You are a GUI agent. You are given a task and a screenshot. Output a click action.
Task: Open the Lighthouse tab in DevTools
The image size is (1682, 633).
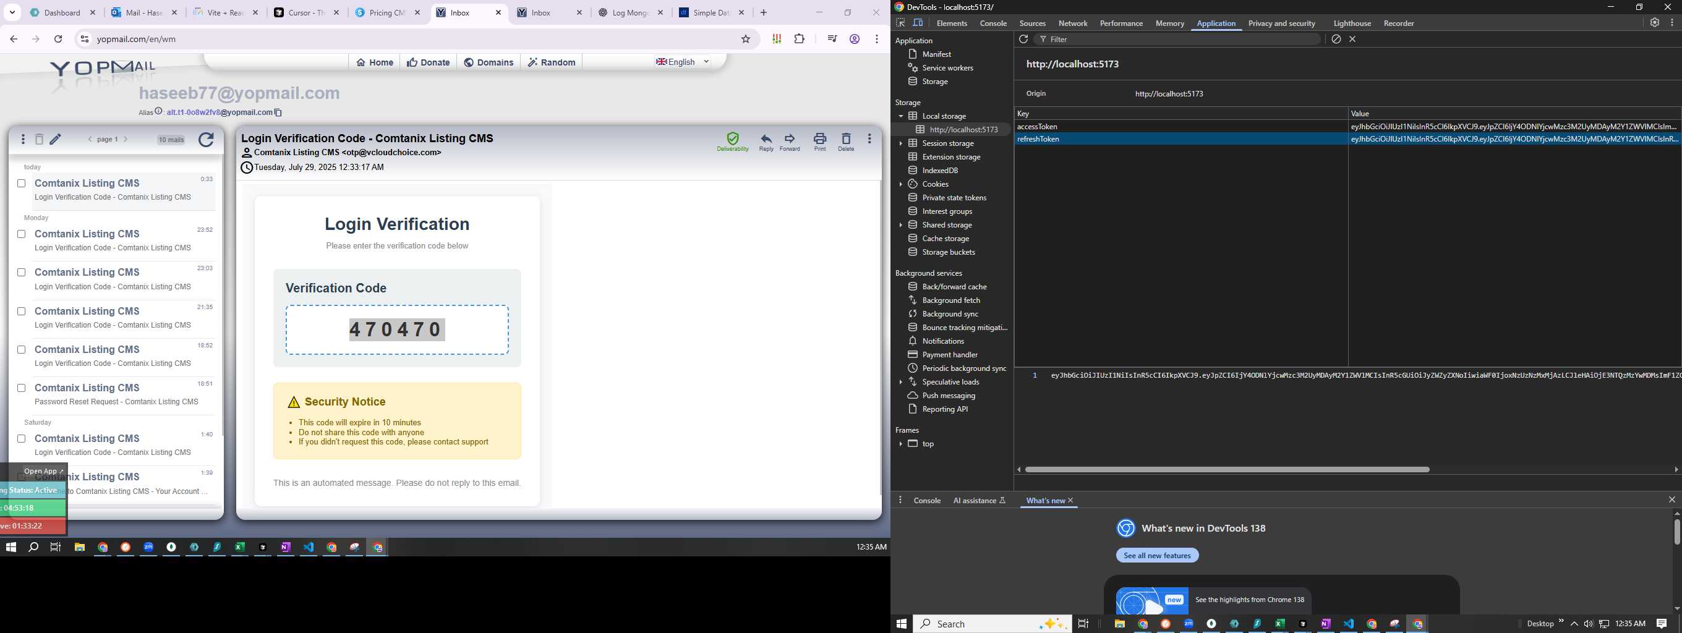(1352, 23)
